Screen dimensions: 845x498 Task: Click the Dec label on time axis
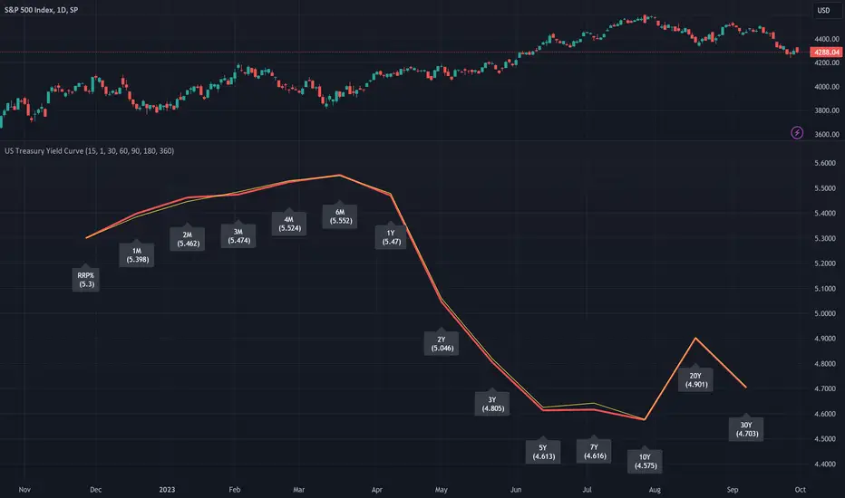(x=95, y=489)
